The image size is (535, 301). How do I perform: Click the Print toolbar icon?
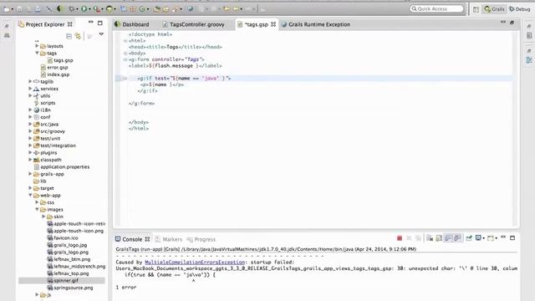pyautogui.click(x=38, y=9)
